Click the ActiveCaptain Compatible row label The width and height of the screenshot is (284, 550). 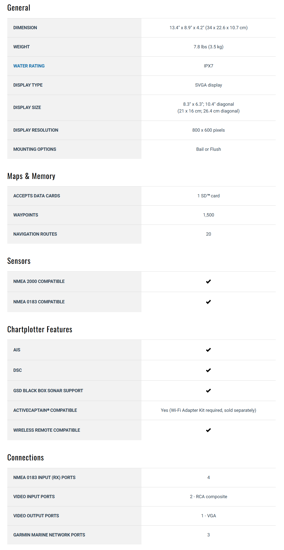click(x=45, y=410)
